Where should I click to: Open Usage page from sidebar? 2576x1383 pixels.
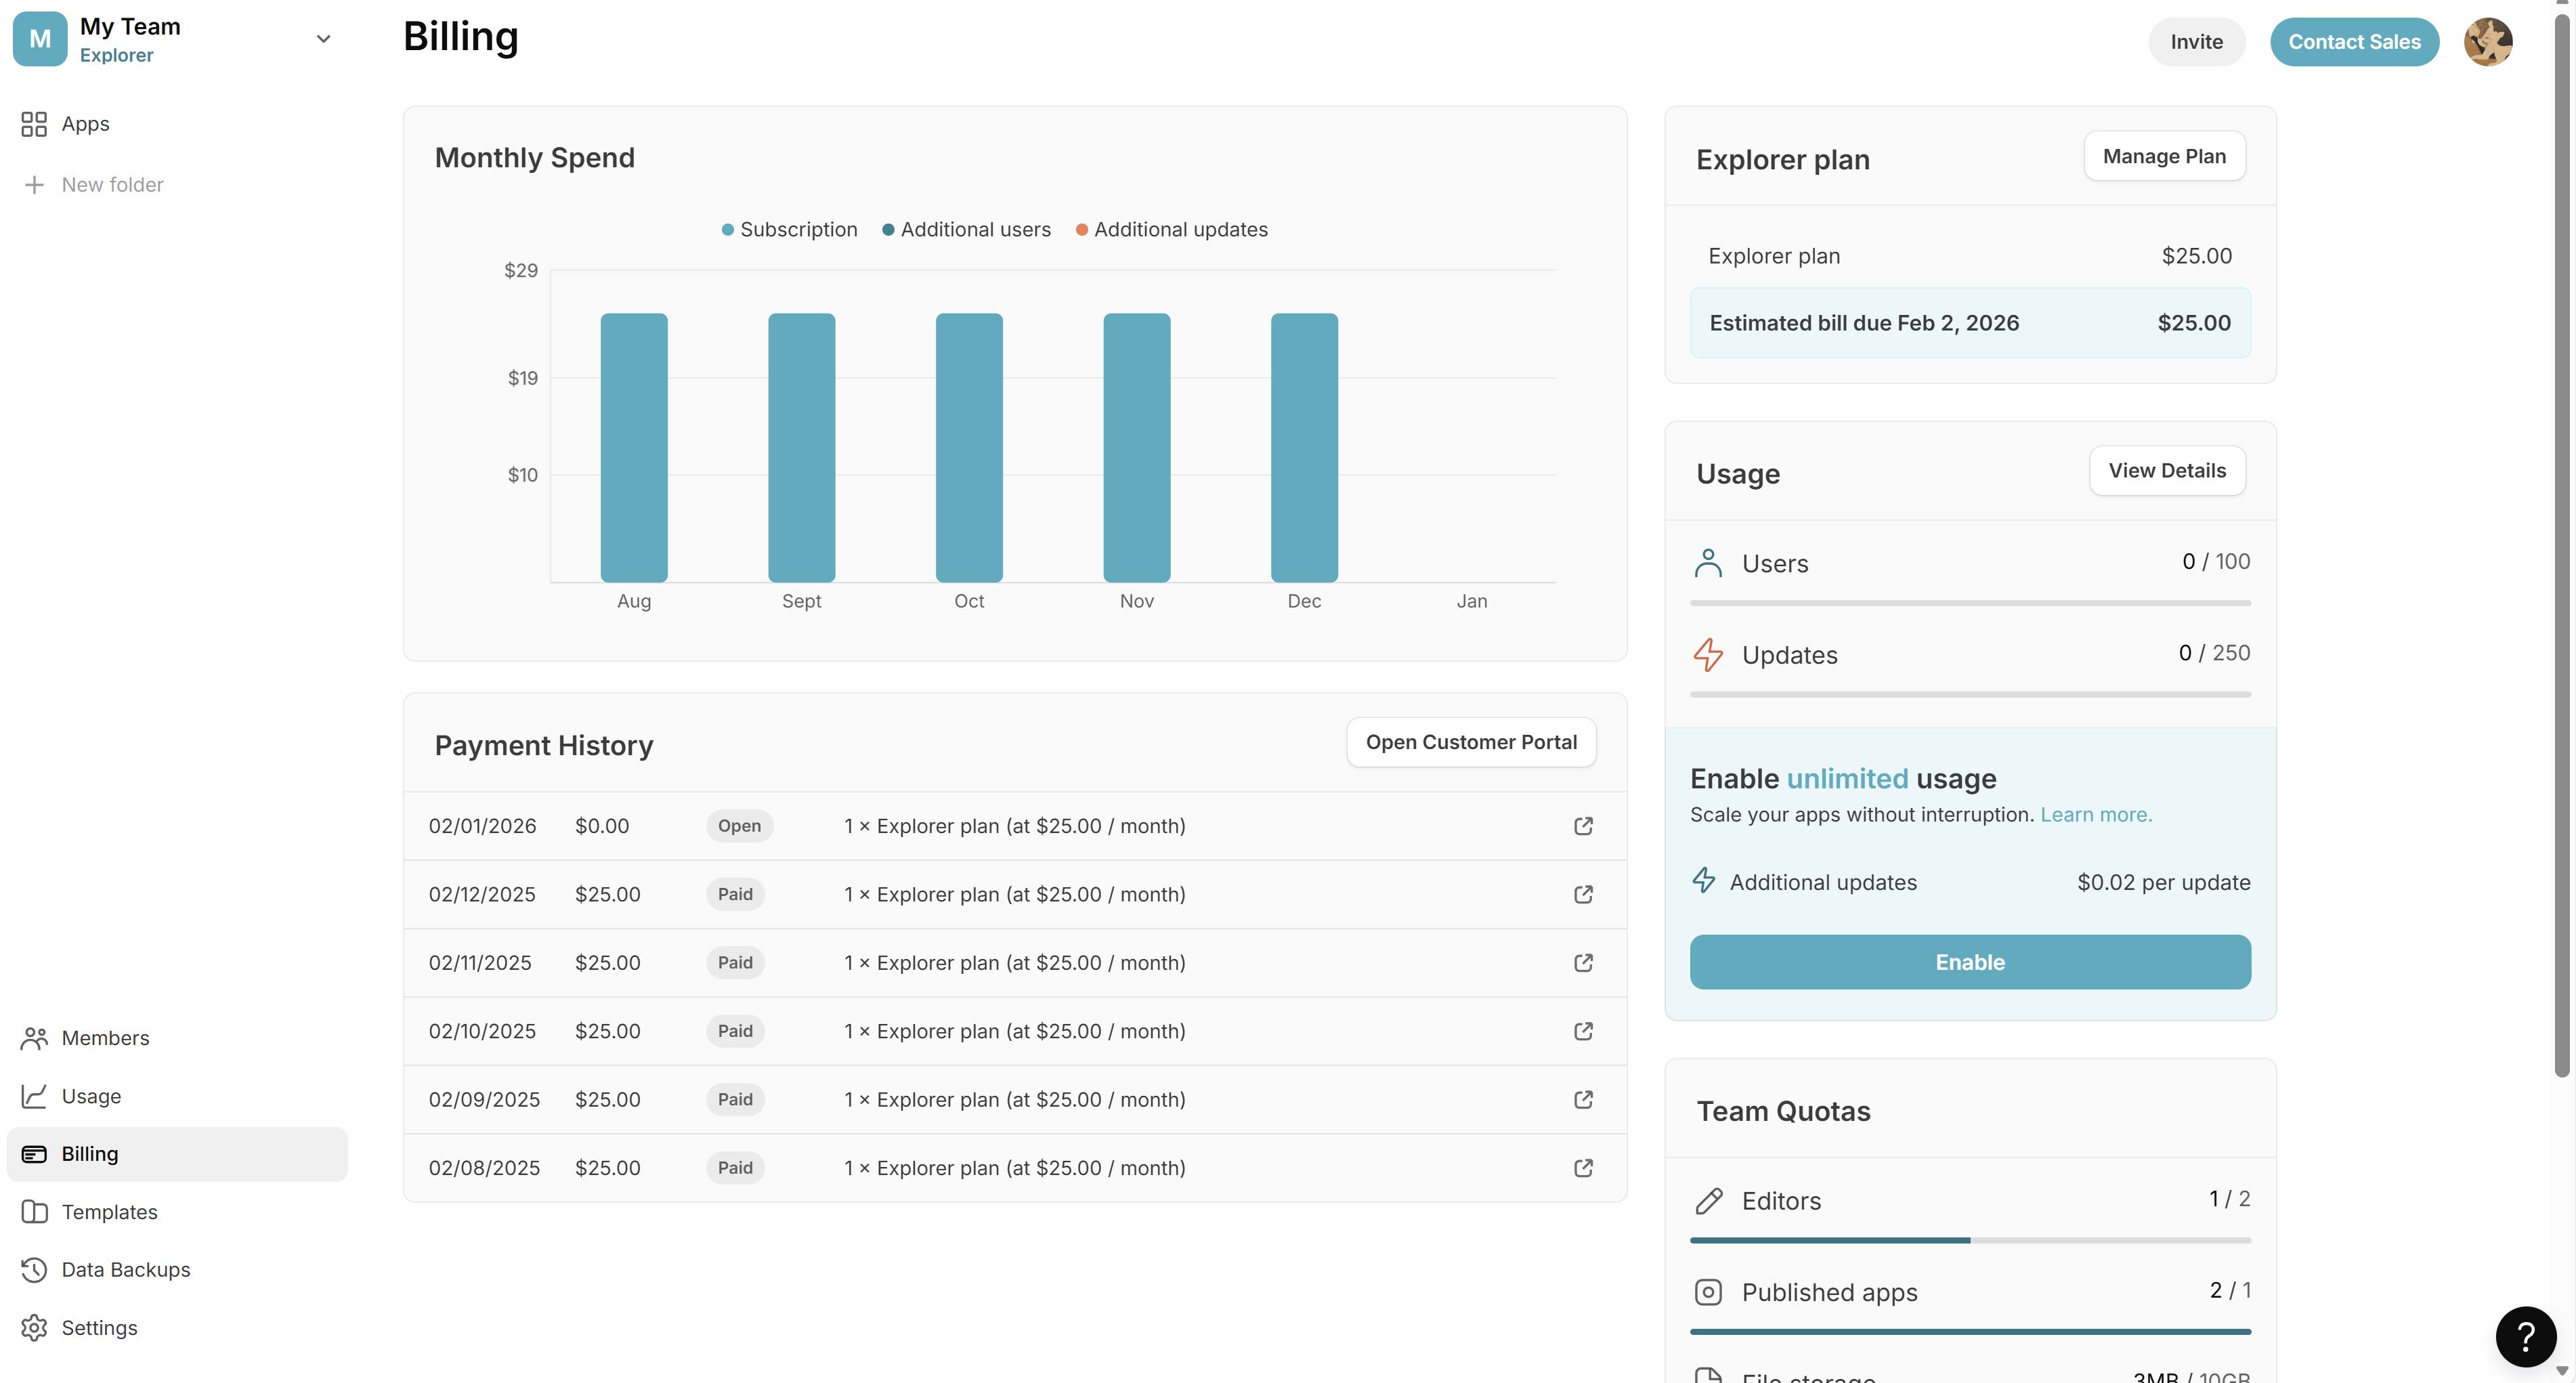coord(91,1096)
